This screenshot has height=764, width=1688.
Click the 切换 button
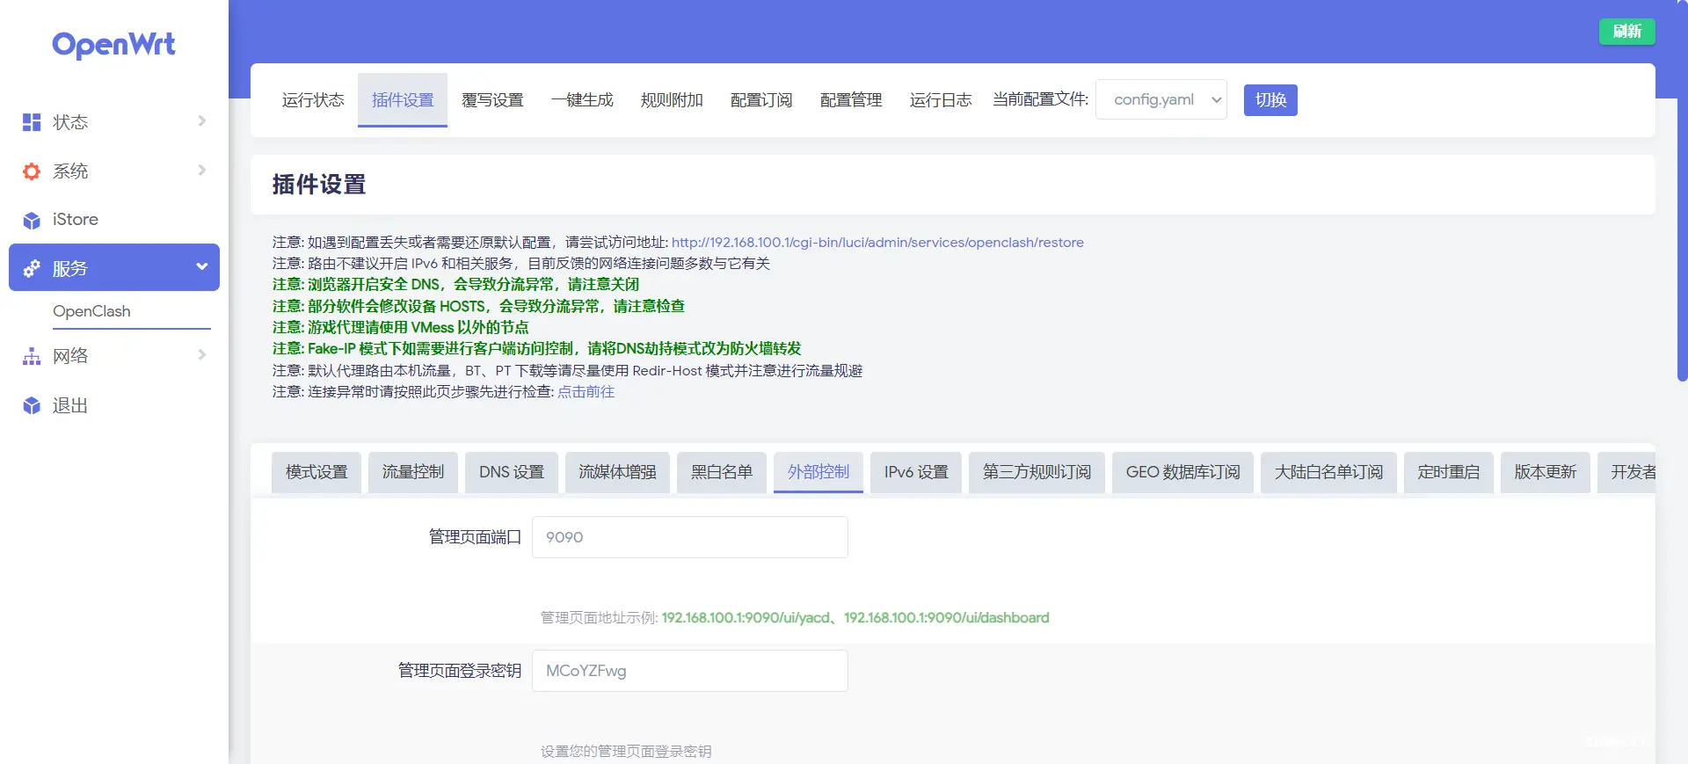pyautogui.click(x=1270, y=99)
